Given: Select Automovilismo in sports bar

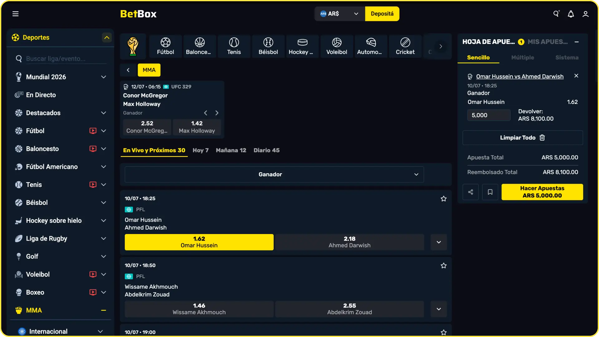Looking at the screenshot, I should [x=371, y=46].
